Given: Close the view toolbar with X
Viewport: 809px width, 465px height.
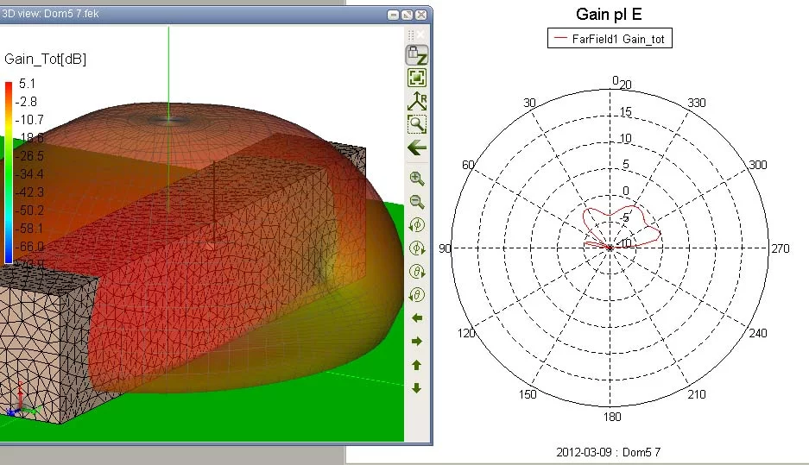Looking at the screenshot, I should (421, 35).
